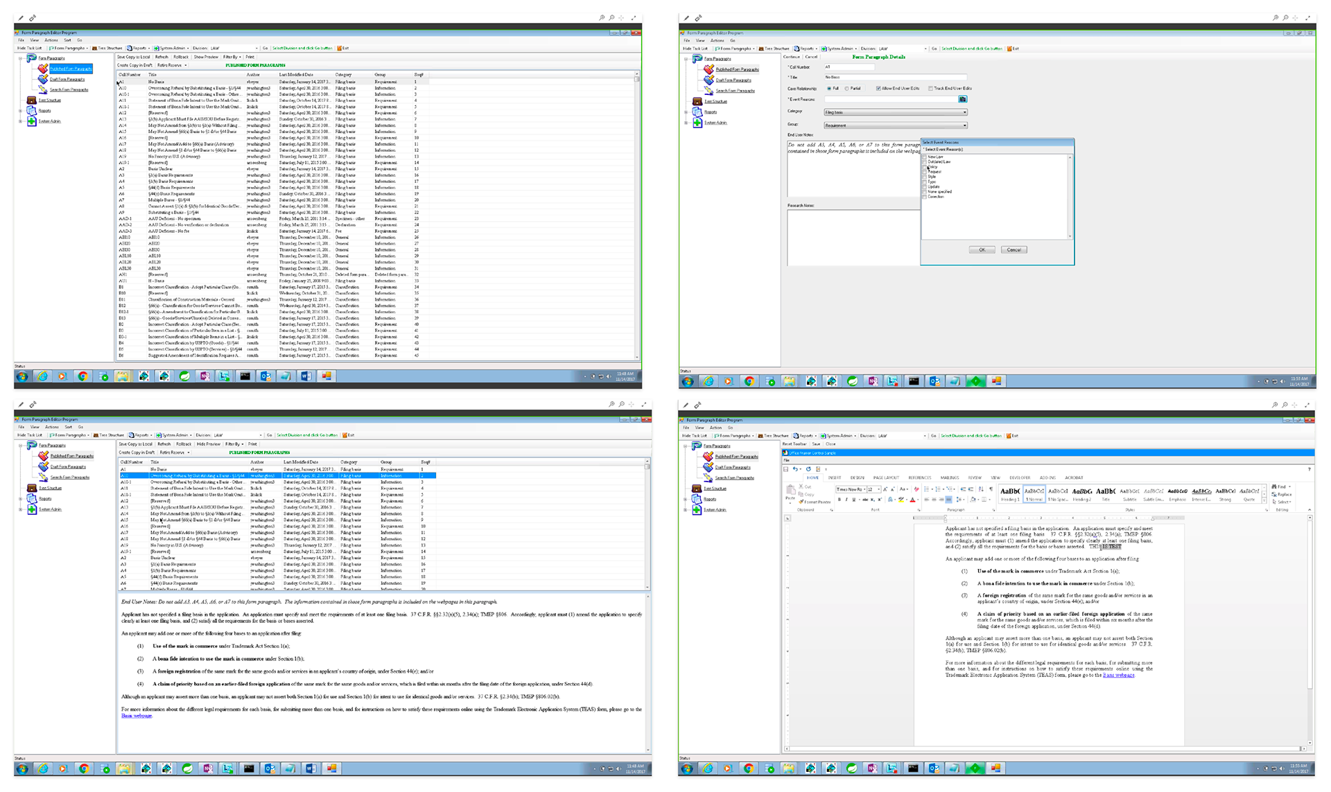Click the Cut command in Clipboard group

pos(805,486)
